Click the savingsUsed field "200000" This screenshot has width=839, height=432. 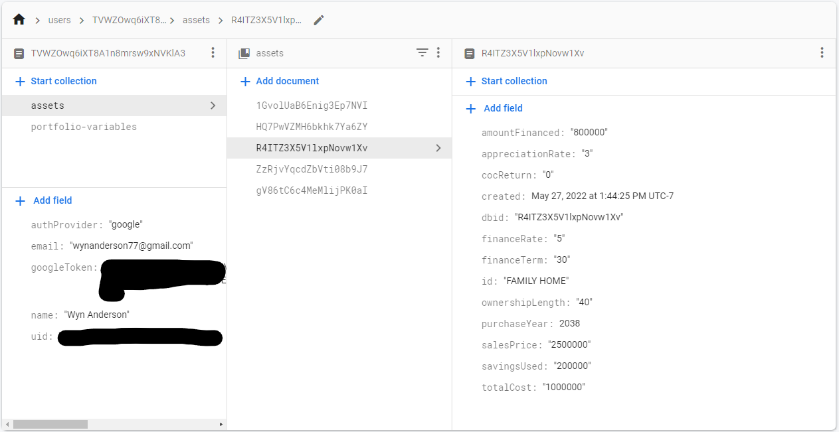coord(535,366)
